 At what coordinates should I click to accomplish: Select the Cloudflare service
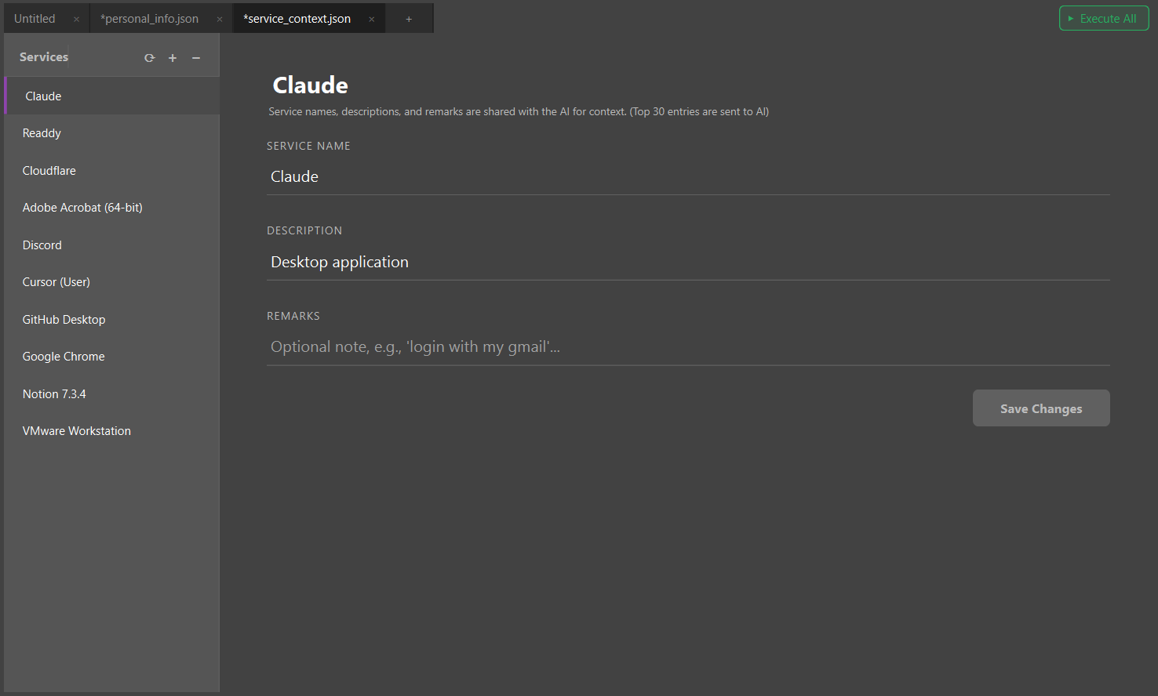[49, 170]
